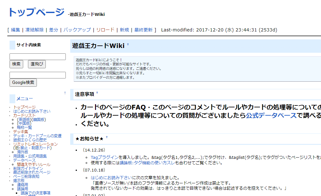Click the サイト内検索 heading

point(29,45)
